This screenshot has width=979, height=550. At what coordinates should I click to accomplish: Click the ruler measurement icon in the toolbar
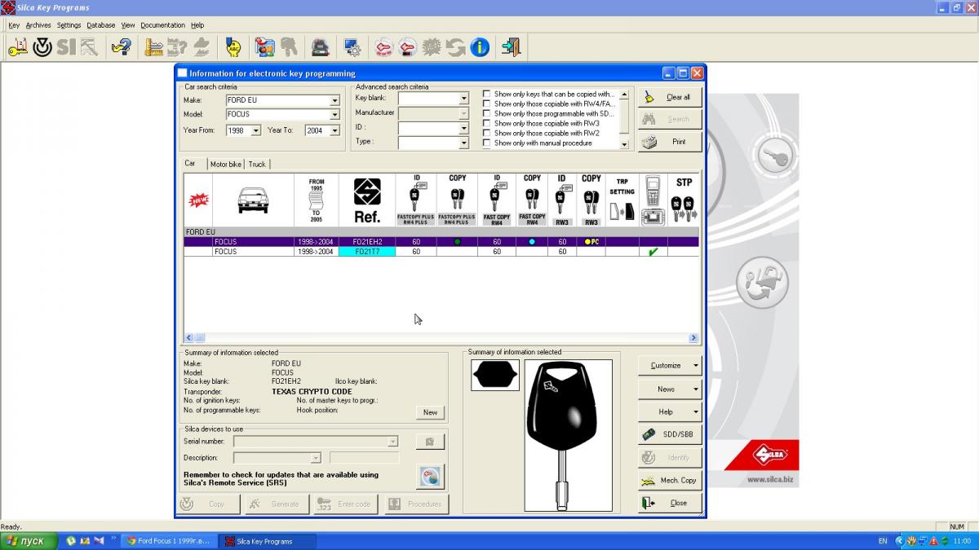coord(153,47)
